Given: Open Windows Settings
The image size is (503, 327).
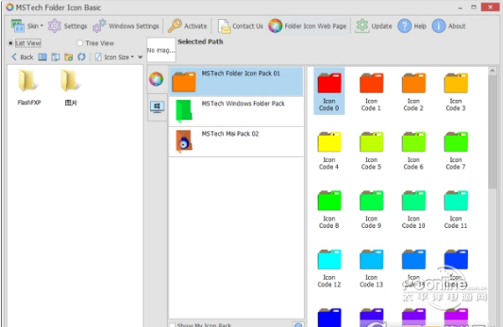Looking at the screenshot, I should point(126,26).
